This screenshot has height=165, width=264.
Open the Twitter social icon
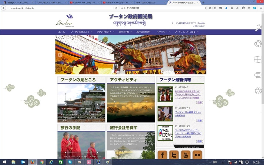click(x=174, y=155)
